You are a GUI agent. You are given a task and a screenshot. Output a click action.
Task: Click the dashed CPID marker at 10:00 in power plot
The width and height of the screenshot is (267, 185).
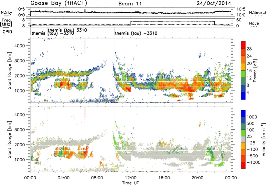click(x=114, y=70)
